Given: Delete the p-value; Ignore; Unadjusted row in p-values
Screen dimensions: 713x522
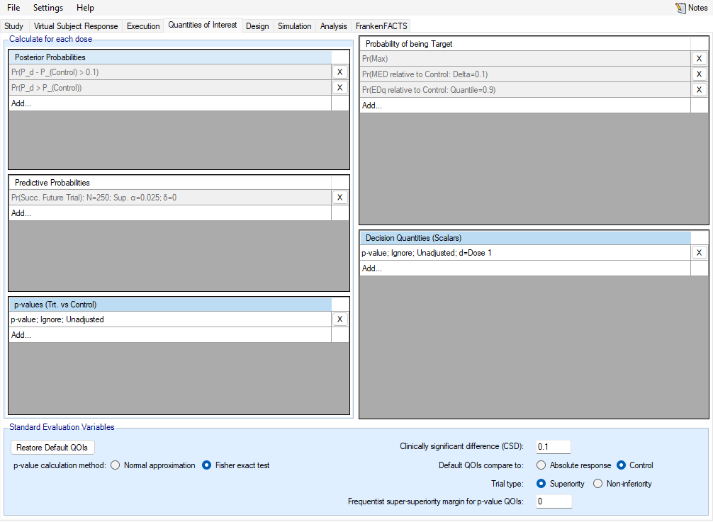Looking at the screenshot, I should (x=339, y=319).
